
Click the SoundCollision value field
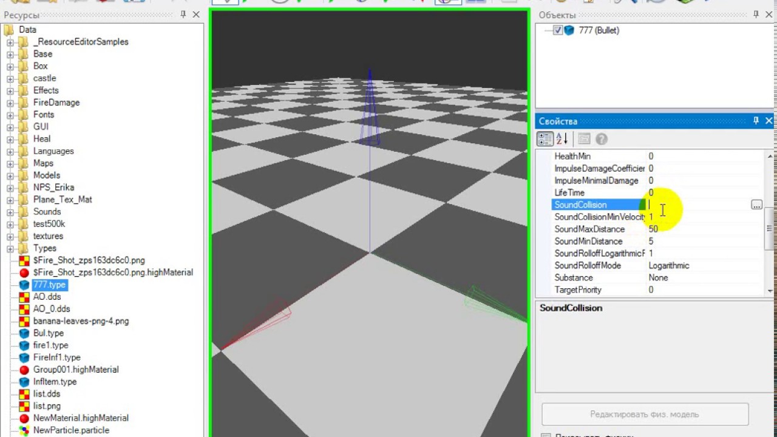point(698,205)
